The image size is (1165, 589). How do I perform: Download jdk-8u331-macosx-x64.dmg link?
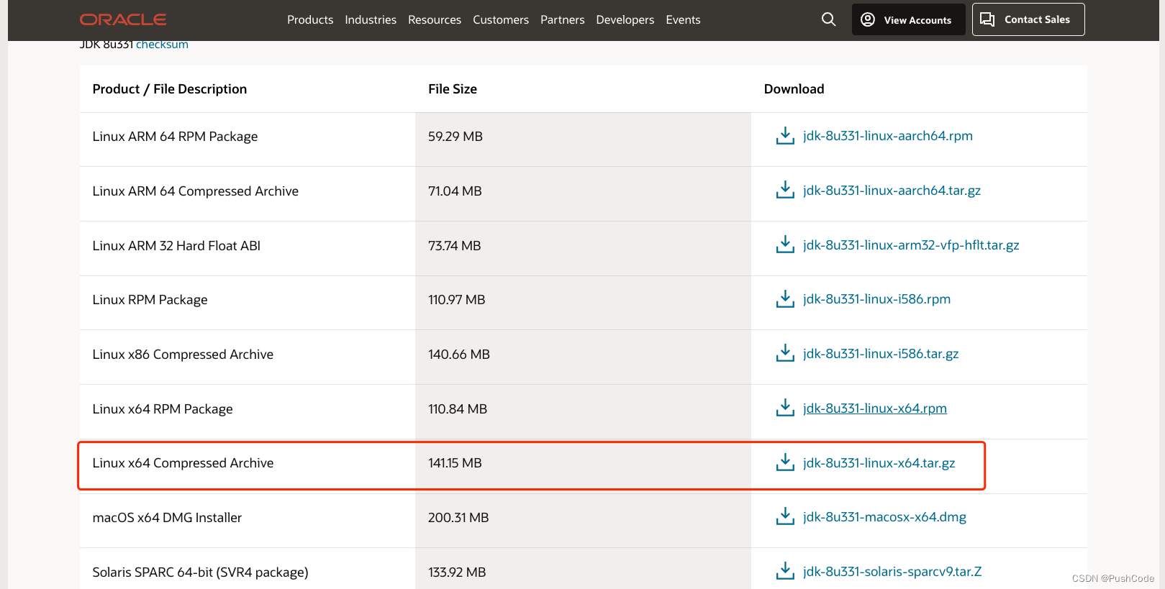(x=884, y=516)
